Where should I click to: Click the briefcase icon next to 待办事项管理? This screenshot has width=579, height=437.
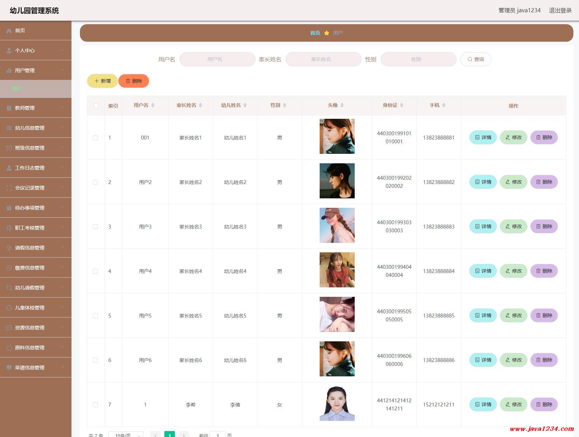pos(9,208)
